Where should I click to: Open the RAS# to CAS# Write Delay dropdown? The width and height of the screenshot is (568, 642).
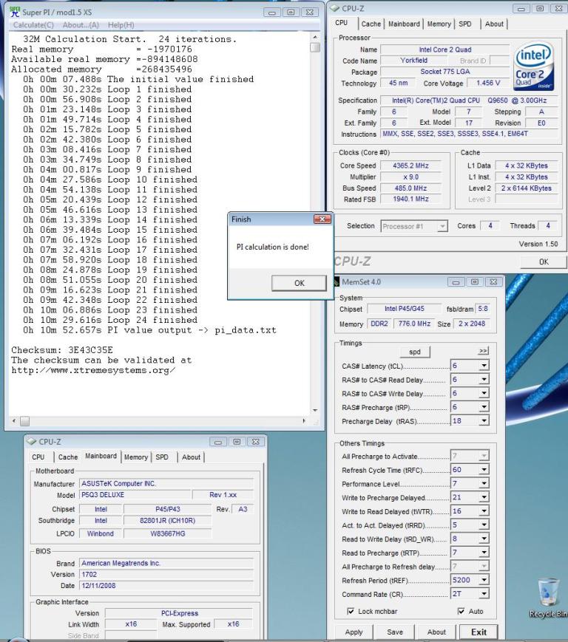pyautogui.click(x=484, y=393)
